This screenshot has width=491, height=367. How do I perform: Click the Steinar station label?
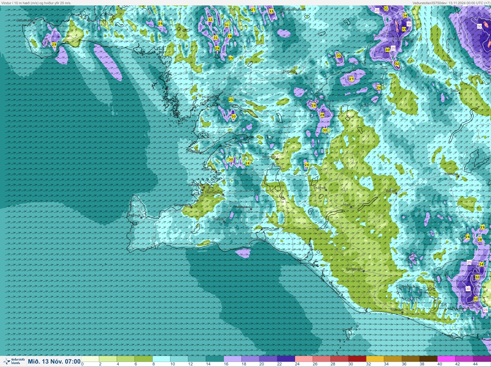click(x=396, y=310)
